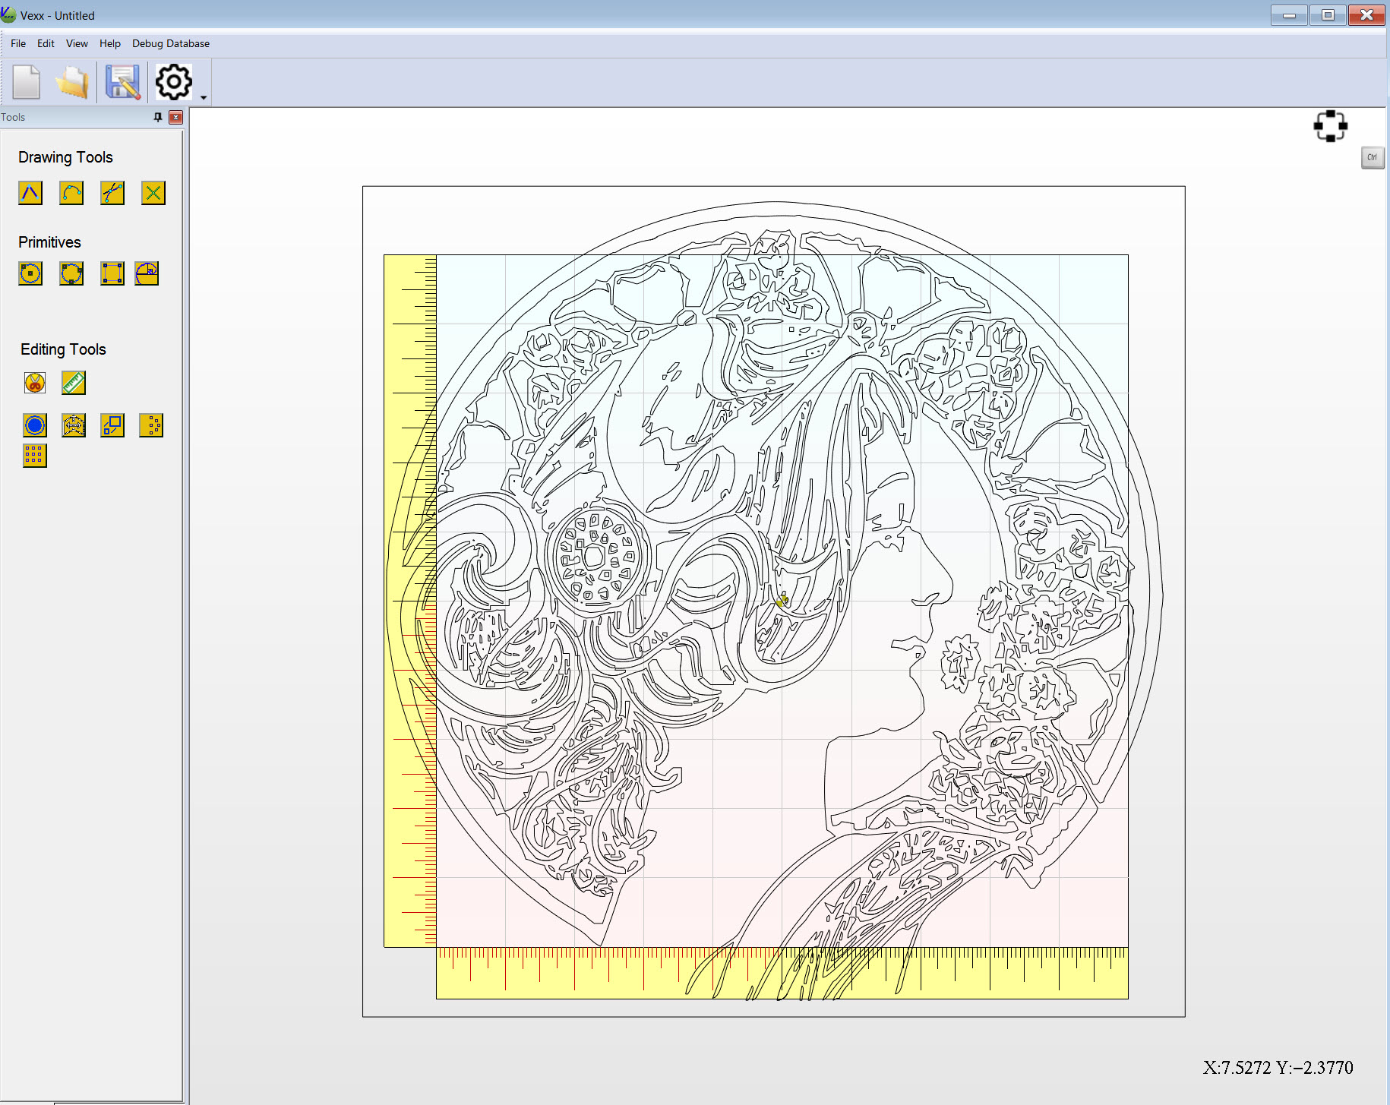Toggle the Tools panel pin
This screenshot has width=1390, height=1105.
[158, 117]
